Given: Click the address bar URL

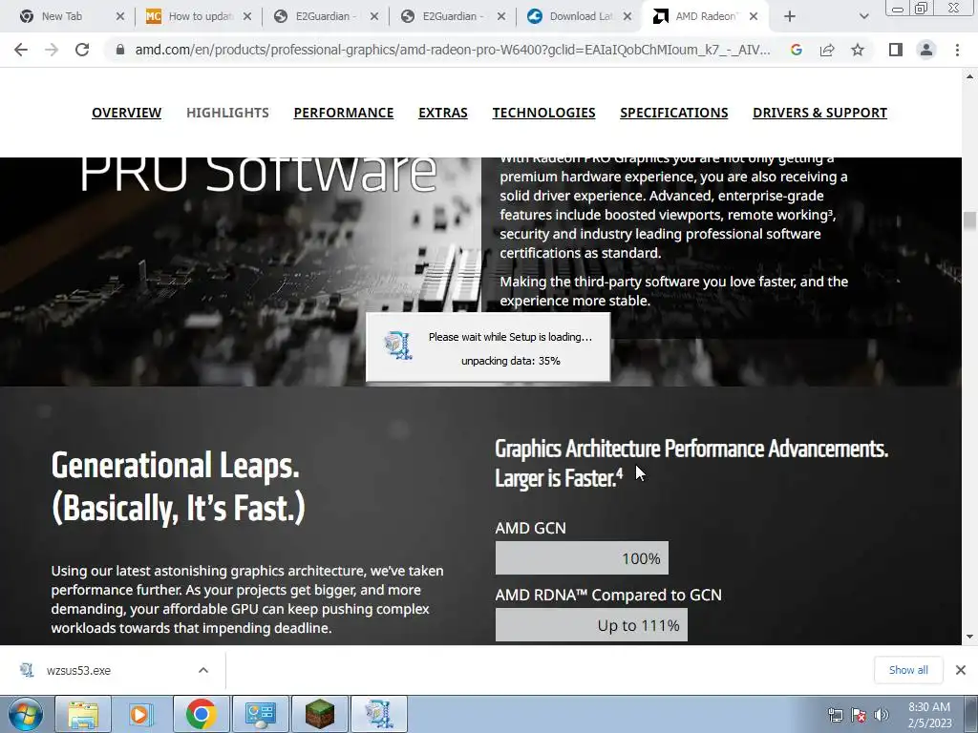Looking at the screenshot, I should 452,50.
